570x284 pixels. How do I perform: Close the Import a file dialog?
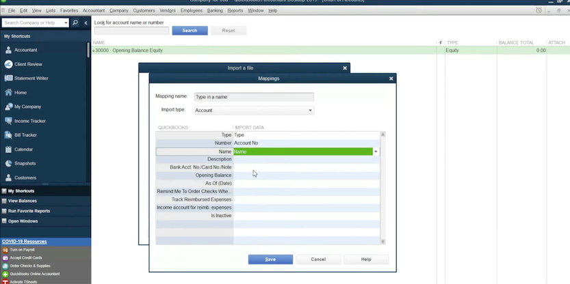(x=345, y=68)
